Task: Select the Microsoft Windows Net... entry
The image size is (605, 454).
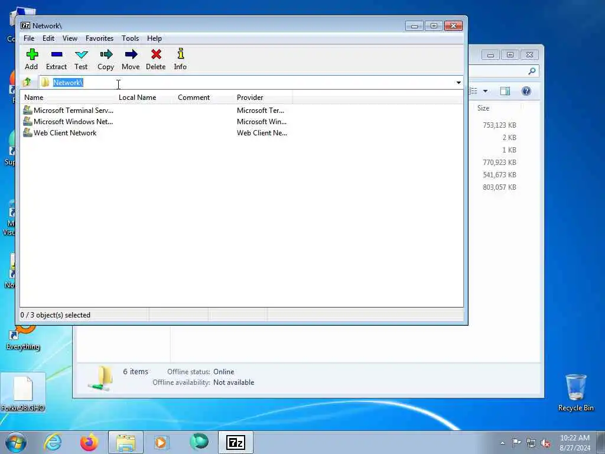Action: click(73, 122)
